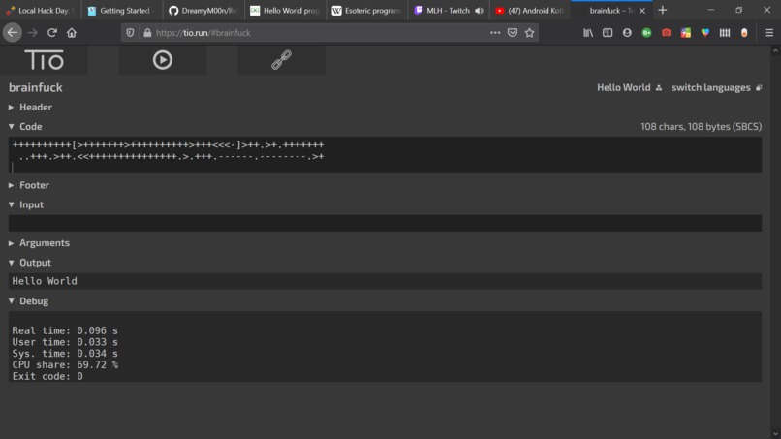Switch to the Hello World program tab
This screenshot has width=781, height=439.
click(286, 11)
